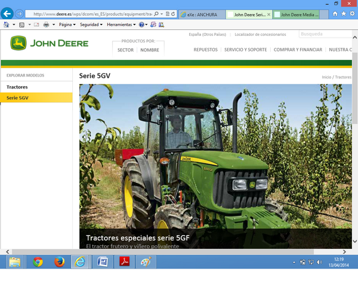Select products by SECTOR
The image size is (358, 299).
tap(125, 50)
